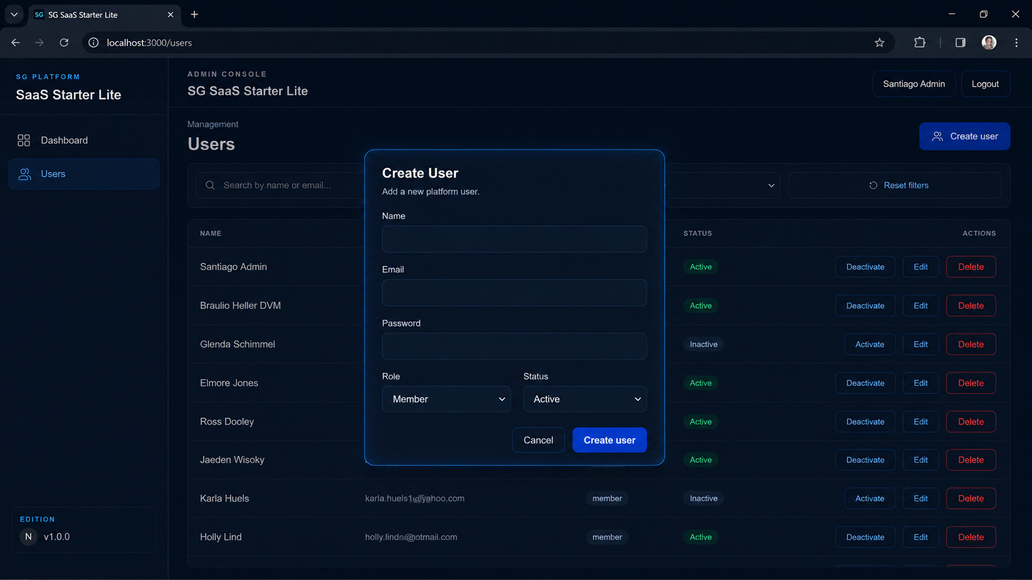The width and height of the screenshot is (1032, 580).
Task: Select the SG SaaS Starter Lite browser tab
Action: tap(104, 14)
